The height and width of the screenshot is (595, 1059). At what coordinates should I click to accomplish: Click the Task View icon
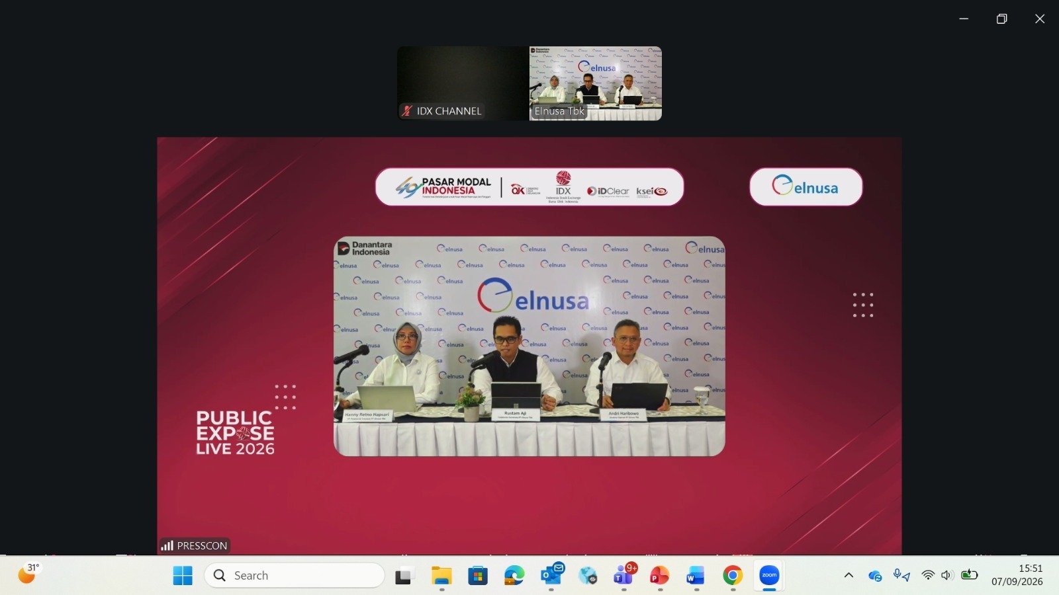coord(405,575)
